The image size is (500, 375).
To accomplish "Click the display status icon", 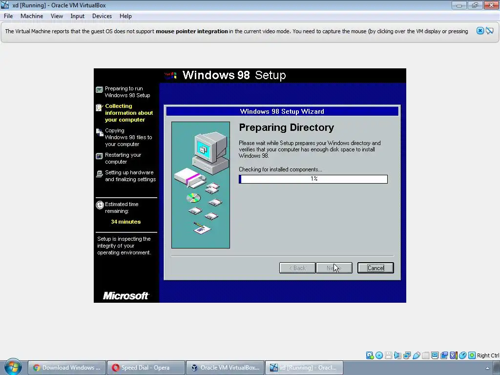I will 435,355.
